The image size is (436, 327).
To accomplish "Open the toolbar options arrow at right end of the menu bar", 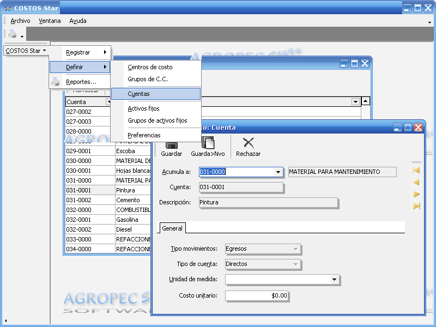I will [x=430, y=22].
